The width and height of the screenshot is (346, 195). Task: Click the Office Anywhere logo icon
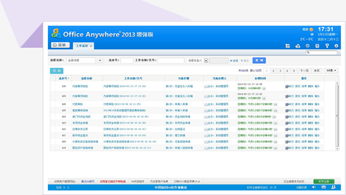tap(56, 34)
